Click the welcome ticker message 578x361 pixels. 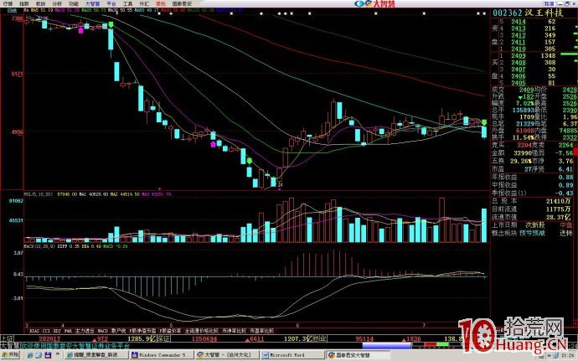75,346
